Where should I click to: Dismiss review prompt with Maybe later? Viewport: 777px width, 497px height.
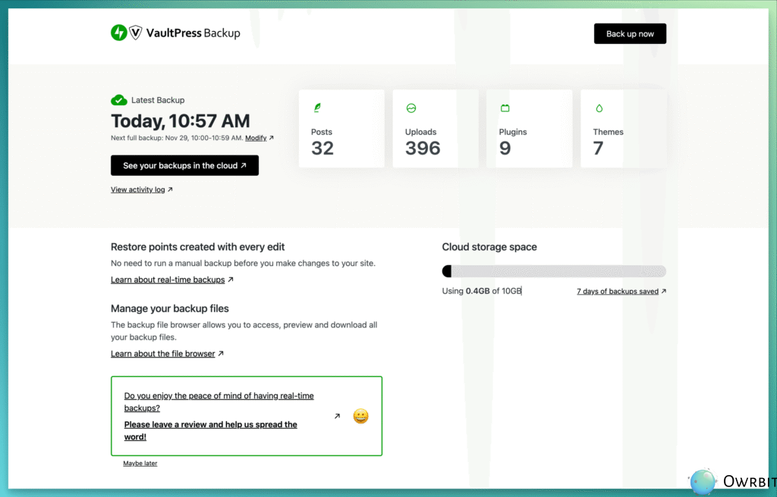point(140,463)
